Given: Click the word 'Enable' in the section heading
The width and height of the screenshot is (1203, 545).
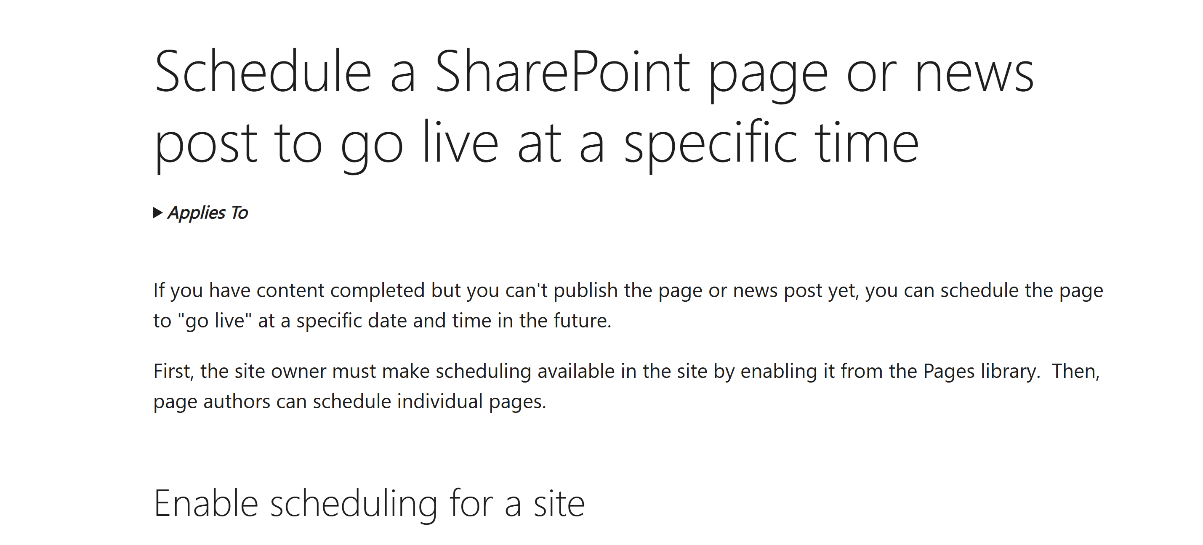Looking at the screenshot, I should click(206, 504).
